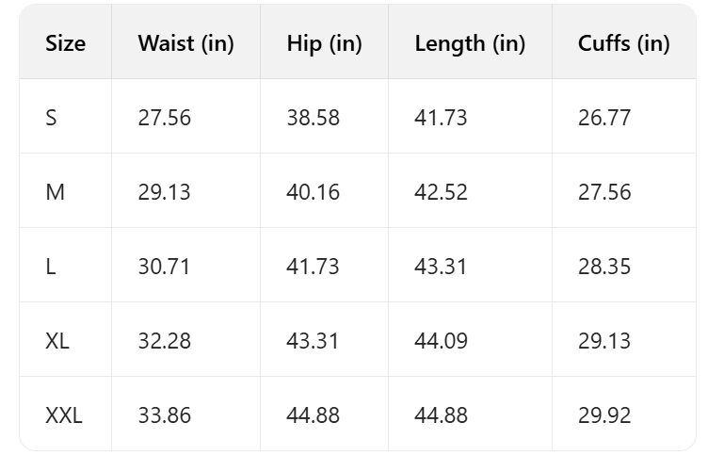
Task: Click the Waist (in) column header
Action: pos(185,43)
